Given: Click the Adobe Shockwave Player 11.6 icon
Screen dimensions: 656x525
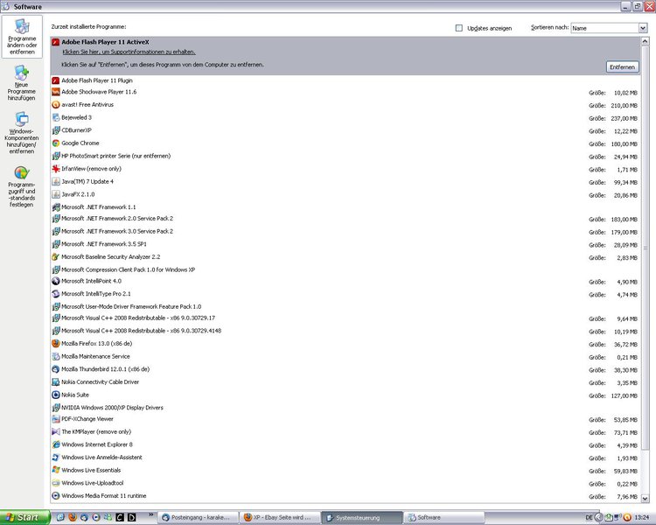Looking at the screenshot, I should pos(56,92).
